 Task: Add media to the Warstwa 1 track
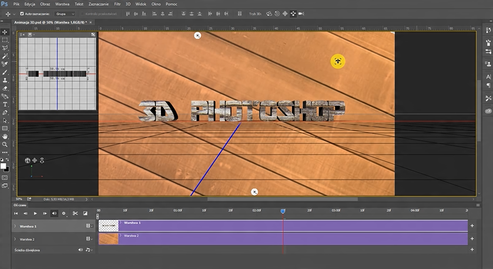coord(472,226)
